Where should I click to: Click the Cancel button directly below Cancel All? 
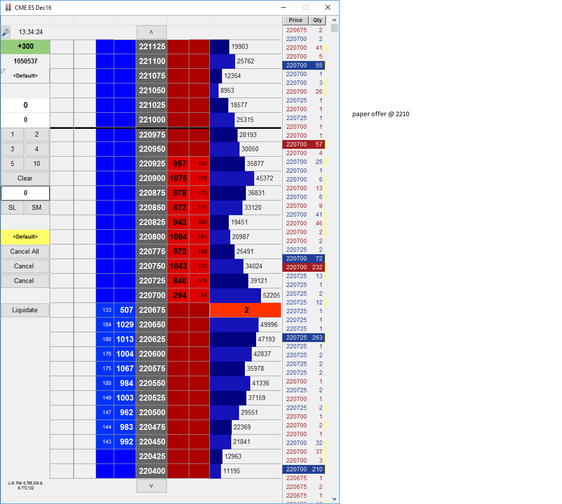pos(25,266)
